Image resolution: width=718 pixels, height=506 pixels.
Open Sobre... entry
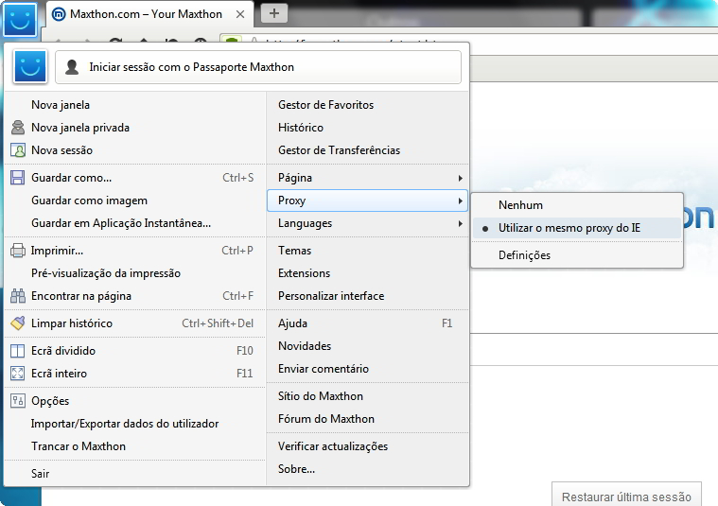click(x=367, y=469)
